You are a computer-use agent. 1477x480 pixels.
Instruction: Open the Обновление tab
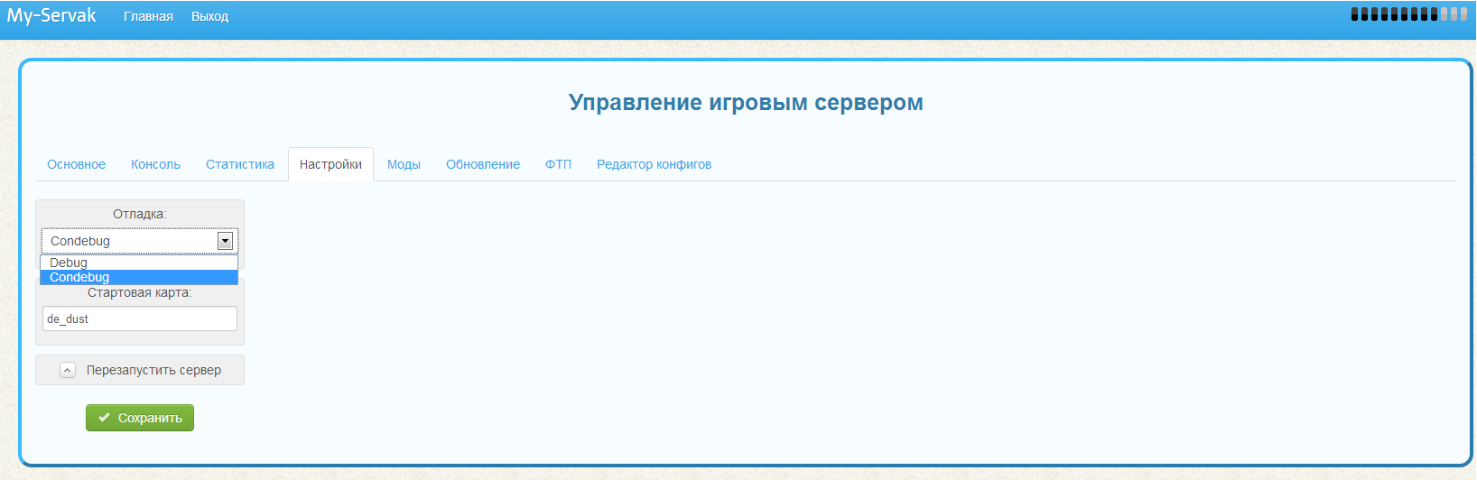pos(483,164)
